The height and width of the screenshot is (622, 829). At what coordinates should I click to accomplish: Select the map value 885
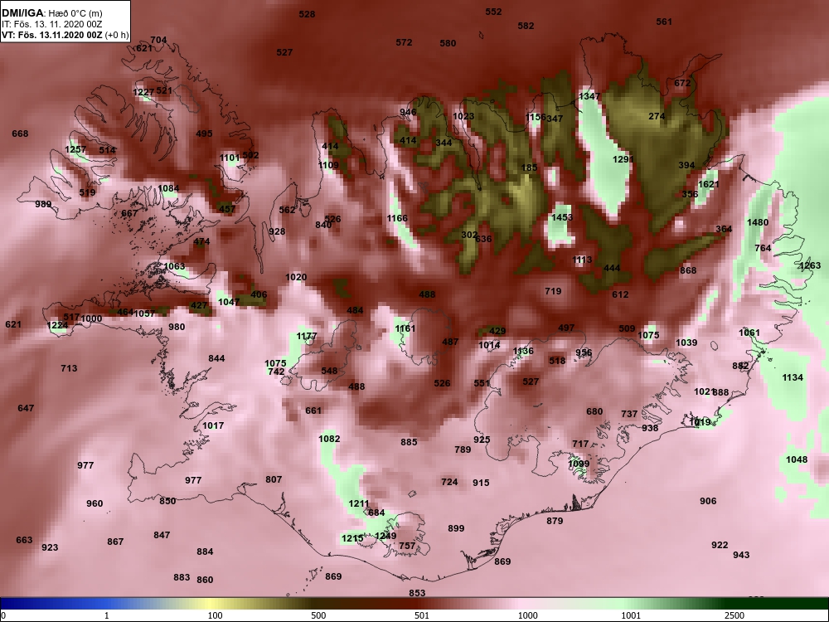click(409, 442)
